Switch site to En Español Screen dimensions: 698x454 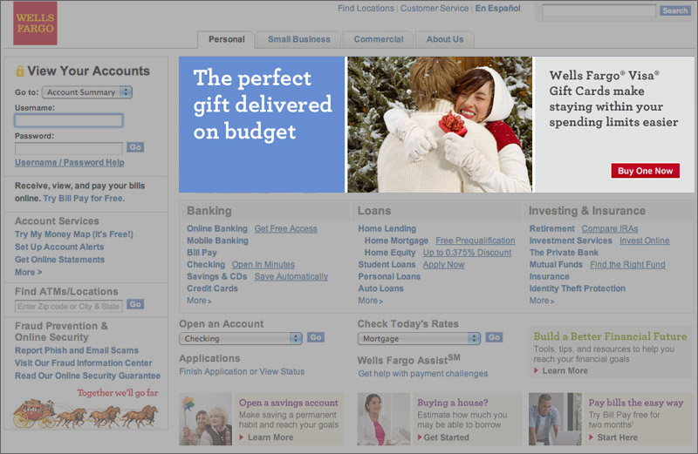[x=497, y=9]
